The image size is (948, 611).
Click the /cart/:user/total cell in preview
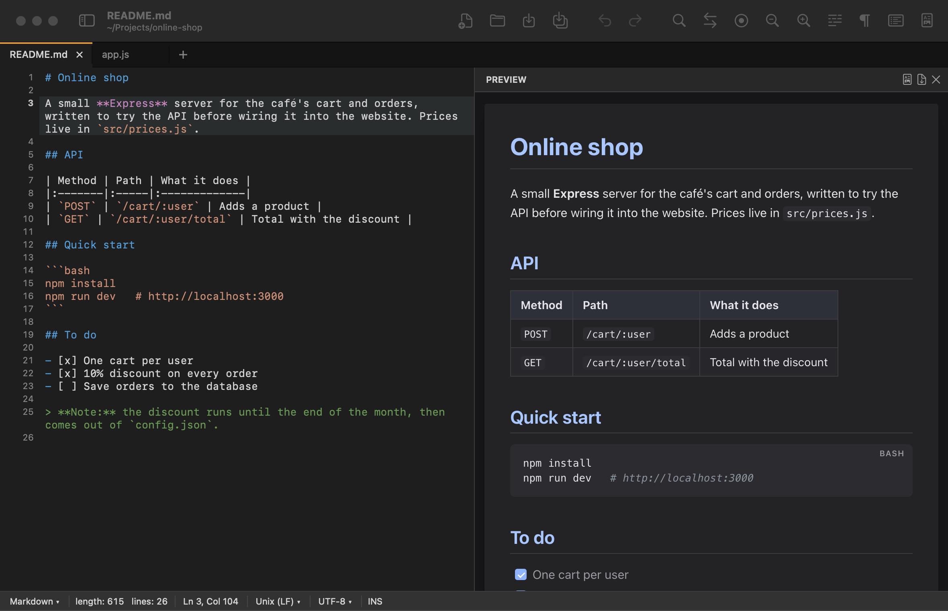[x=636, y=363]
